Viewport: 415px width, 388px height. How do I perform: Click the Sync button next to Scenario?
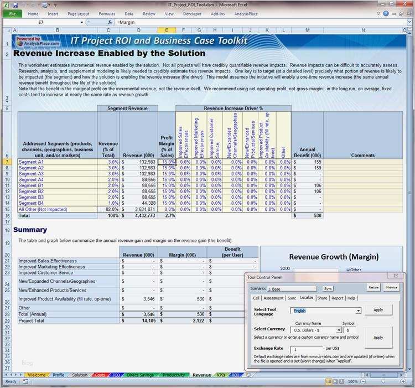coord(328,288)
